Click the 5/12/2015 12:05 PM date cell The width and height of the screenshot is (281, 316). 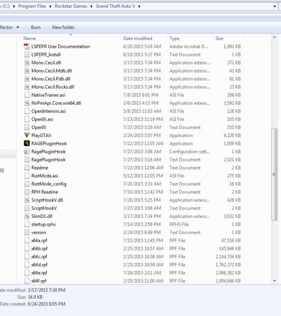(143, 176)
